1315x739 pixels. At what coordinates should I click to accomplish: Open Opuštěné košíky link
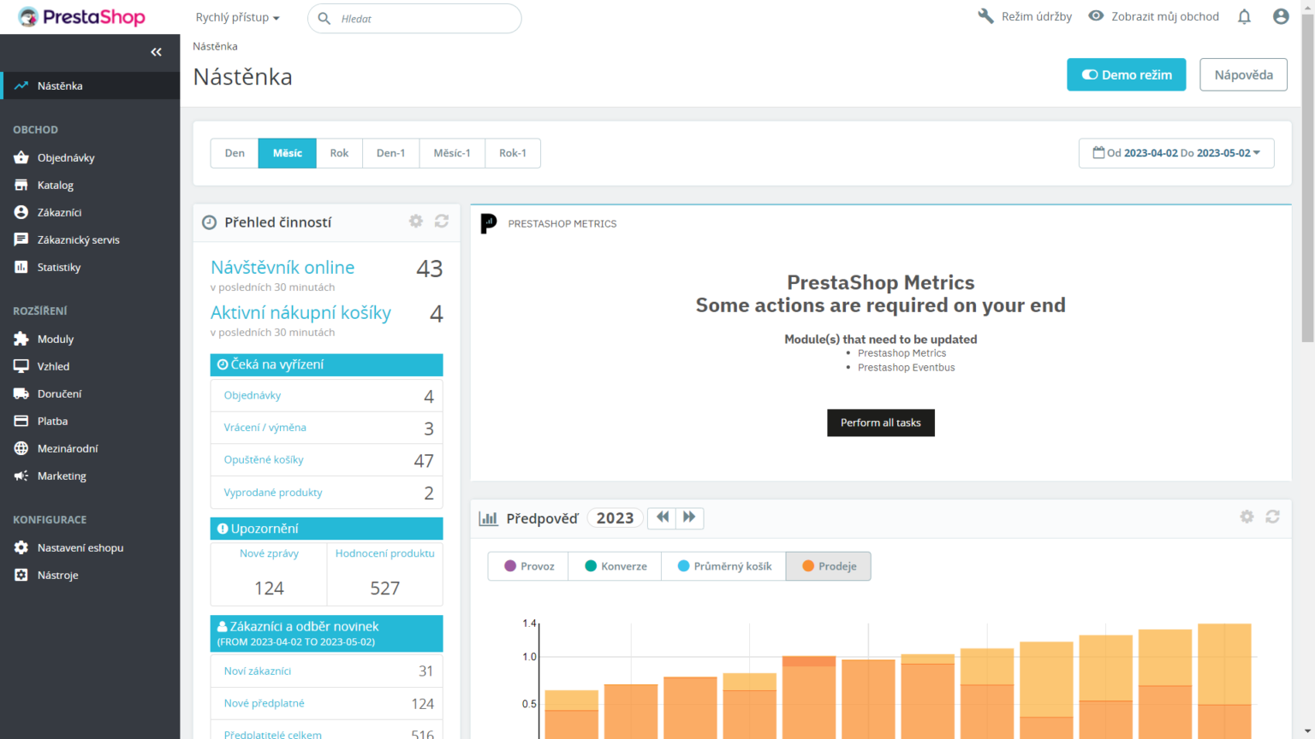(264, 459)
